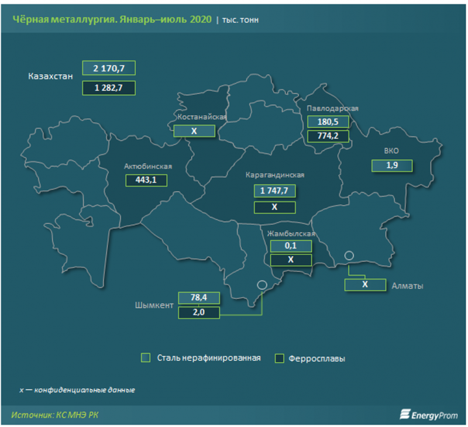Click Kazakhstan total steel value 2 170,7

(109, 68)
